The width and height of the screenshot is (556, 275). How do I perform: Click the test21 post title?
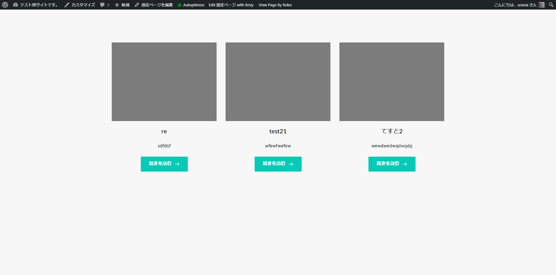[x=278, y=131]
